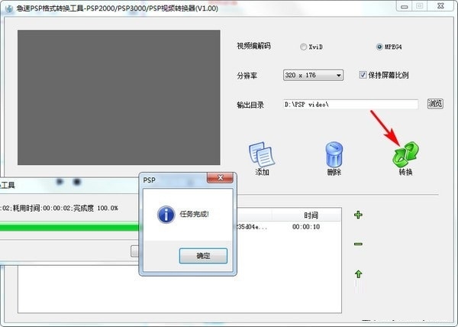Click the green plus icon beside file list
Screen dimensions: 458x327
358,215
